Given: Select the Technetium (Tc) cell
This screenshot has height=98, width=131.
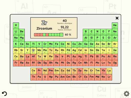Looking at the screenshot, I should coord(51,51).
